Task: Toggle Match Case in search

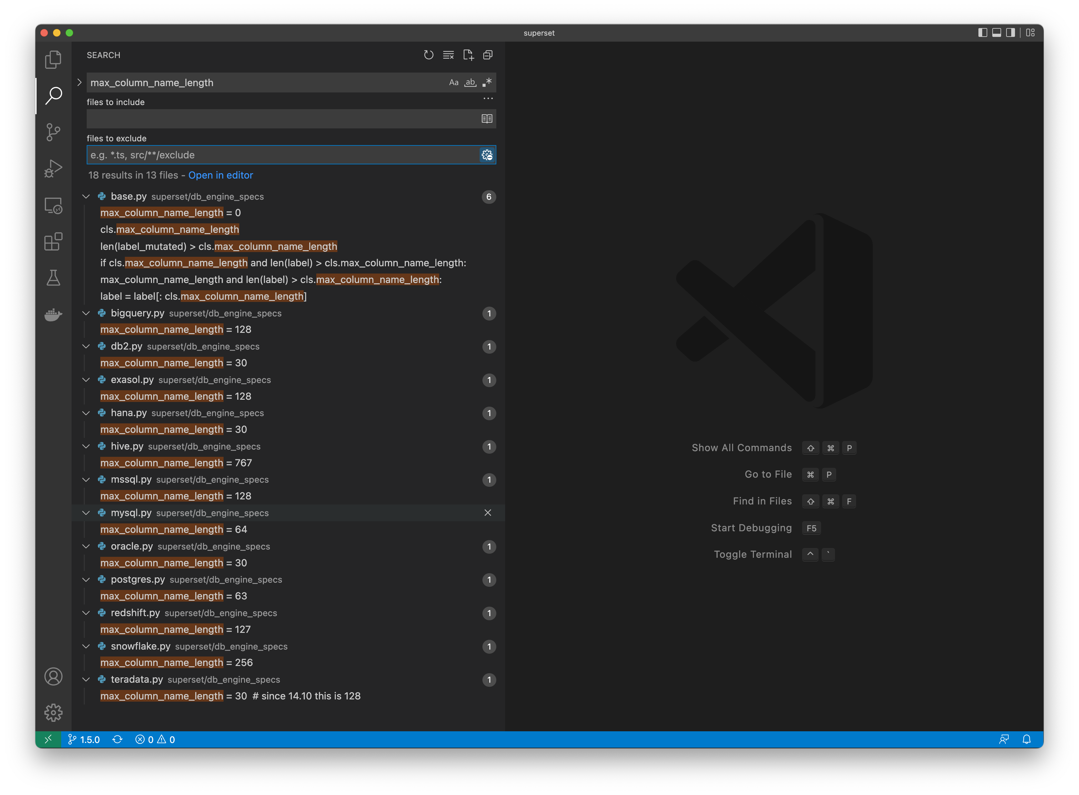Action: (453, 82)
